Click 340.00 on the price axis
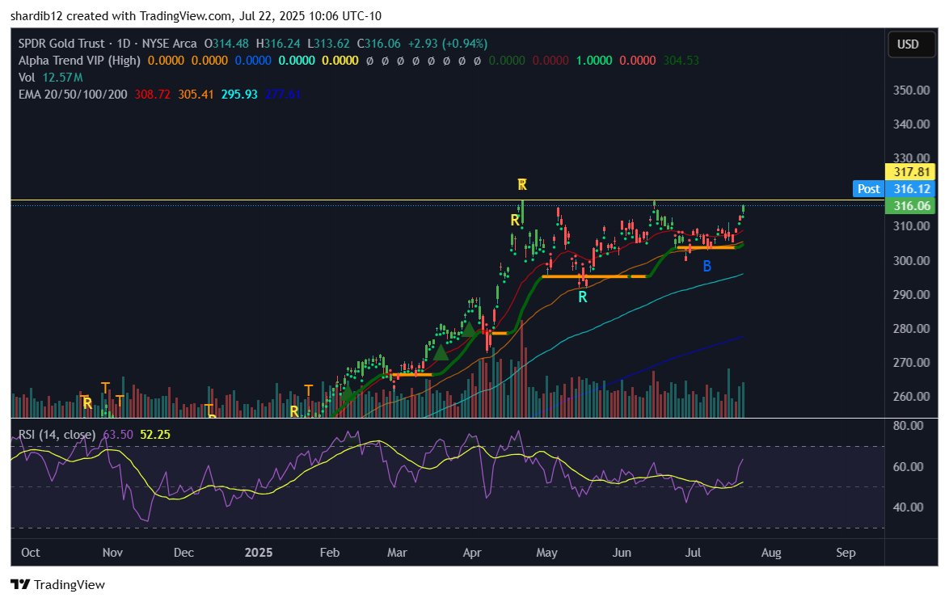Viewport: 949px width, 602px height. click(x=912, y=124)
